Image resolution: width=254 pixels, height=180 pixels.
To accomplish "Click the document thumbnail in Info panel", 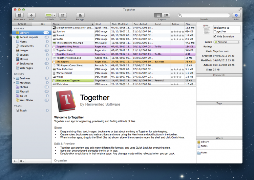I will pyautogui.click(x=207, y=29).
